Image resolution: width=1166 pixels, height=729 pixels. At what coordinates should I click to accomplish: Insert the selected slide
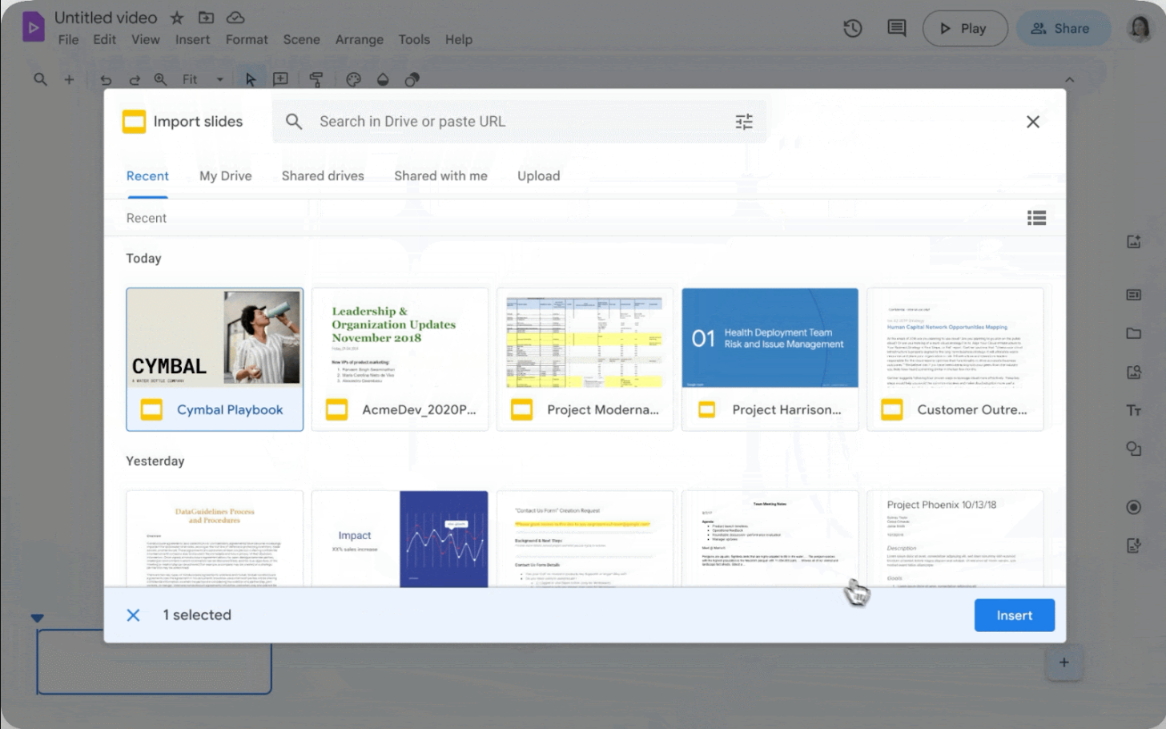[x=1014, y=615]
